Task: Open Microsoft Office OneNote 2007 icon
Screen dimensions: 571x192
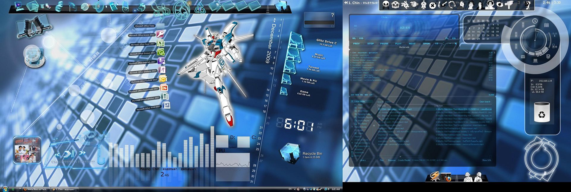Action: (x=162, y=70)
